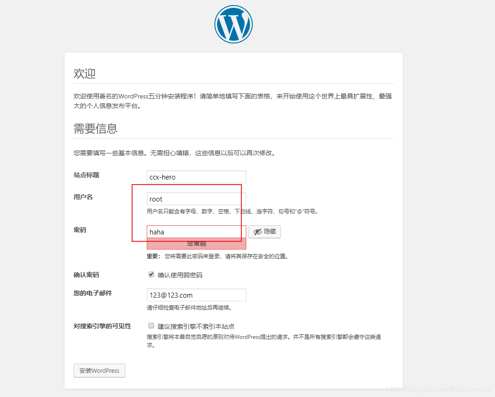The height and width of the screenshot is (397, 495).
Task: Click the 欢迎 heading
Action: [85, 73]
